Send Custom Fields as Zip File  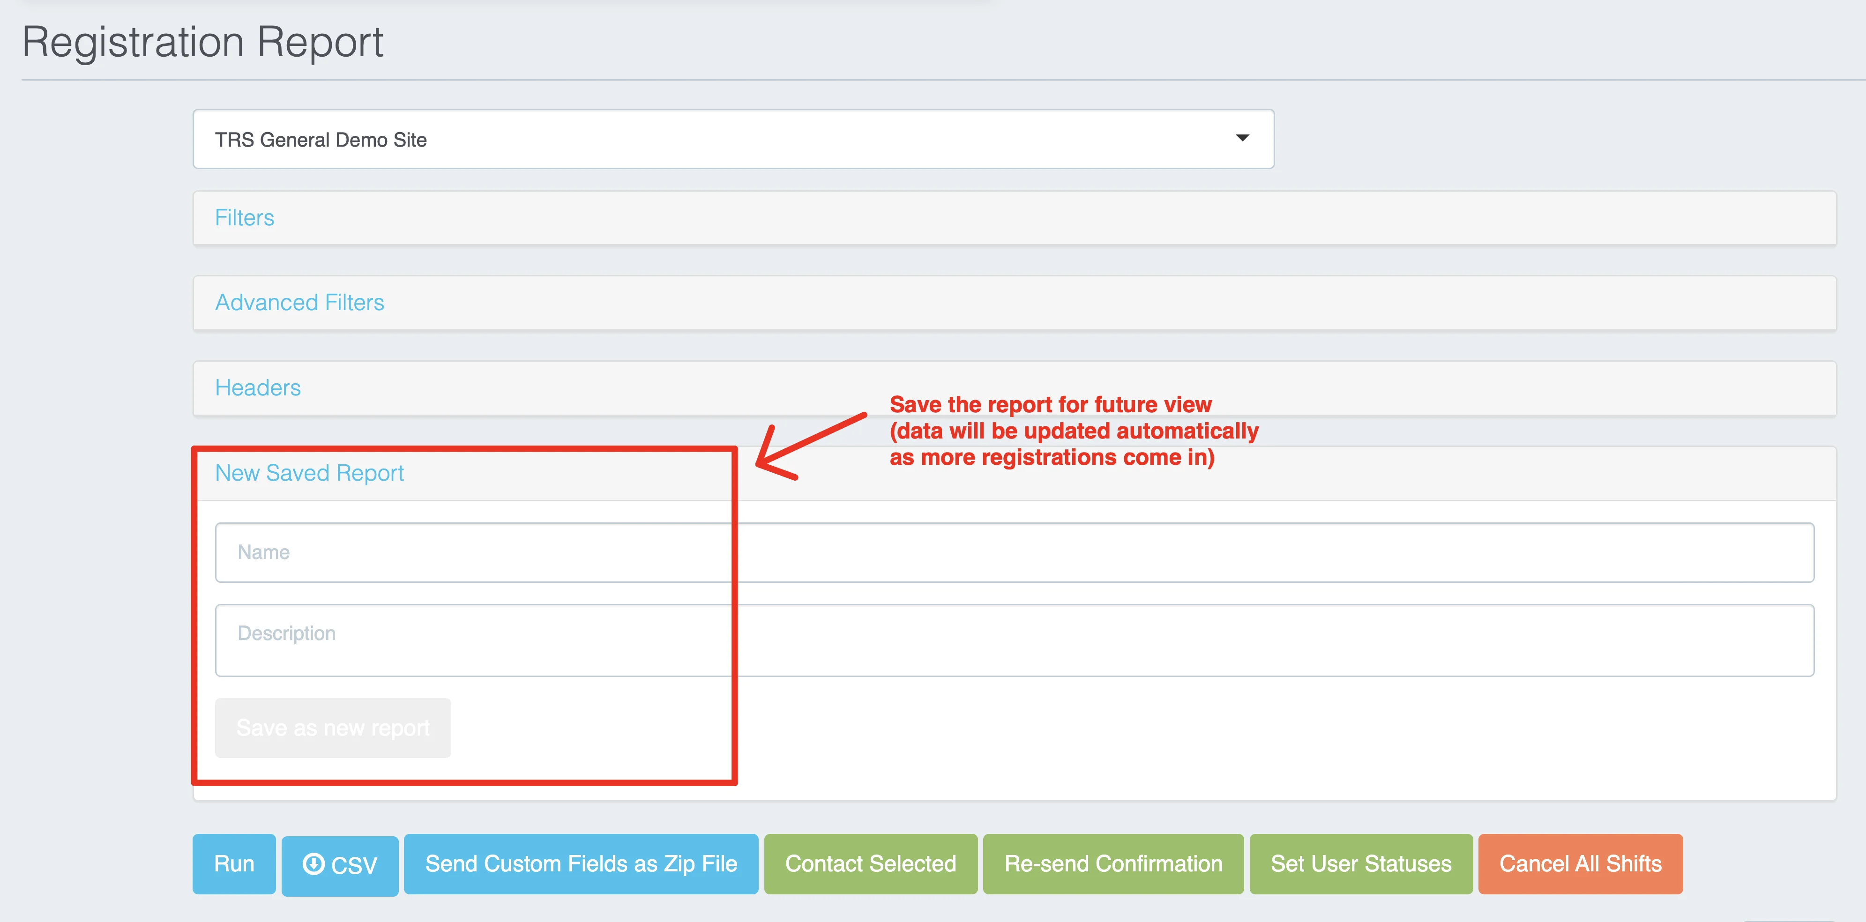(581, 864)
